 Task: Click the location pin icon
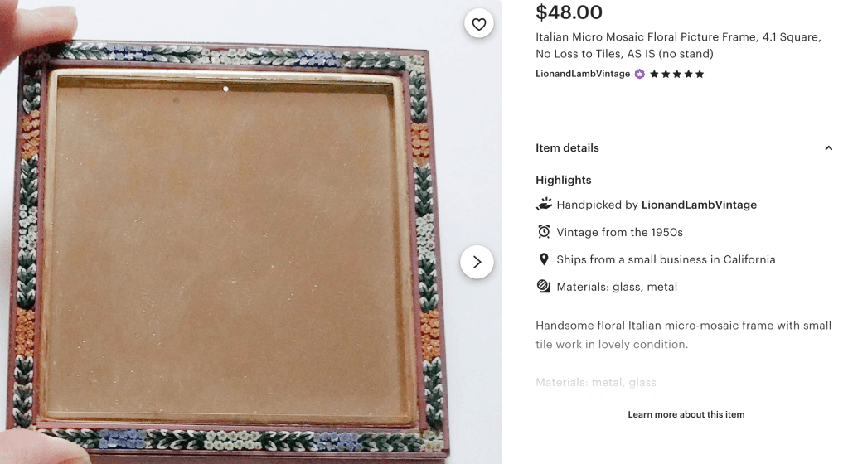544,259
